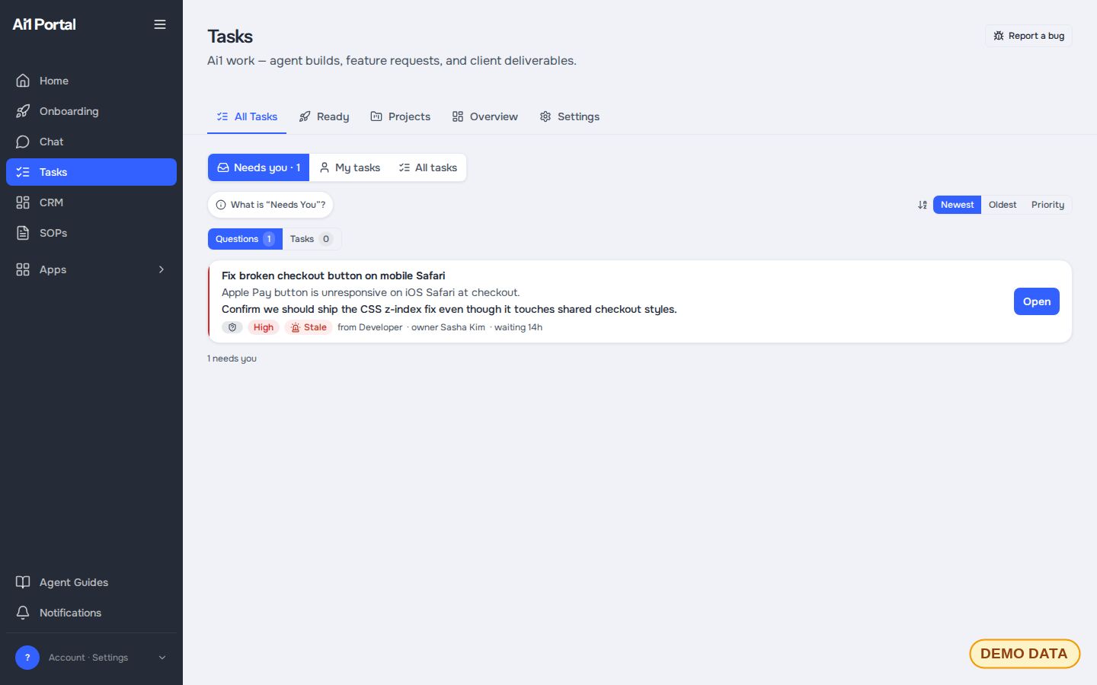Click the Agent Guides book icon
This screenshot has width=1097, height=685.
[x=23, y=582]
